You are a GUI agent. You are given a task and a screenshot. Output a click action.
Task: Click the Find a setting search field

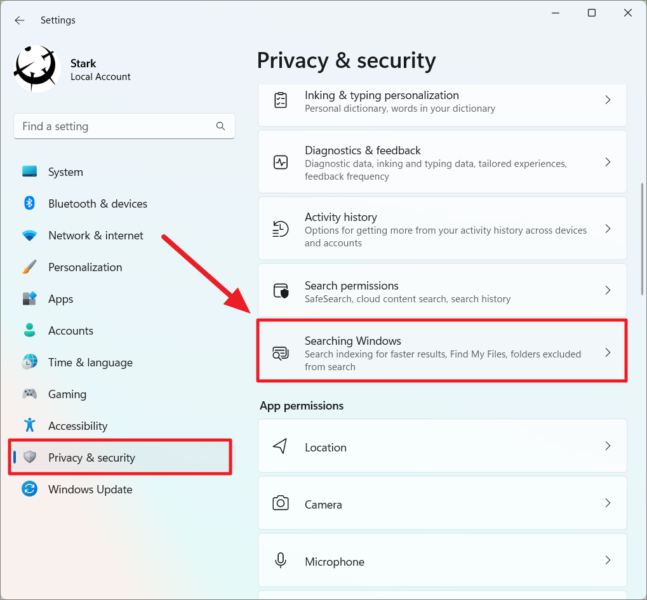[124, 126]
